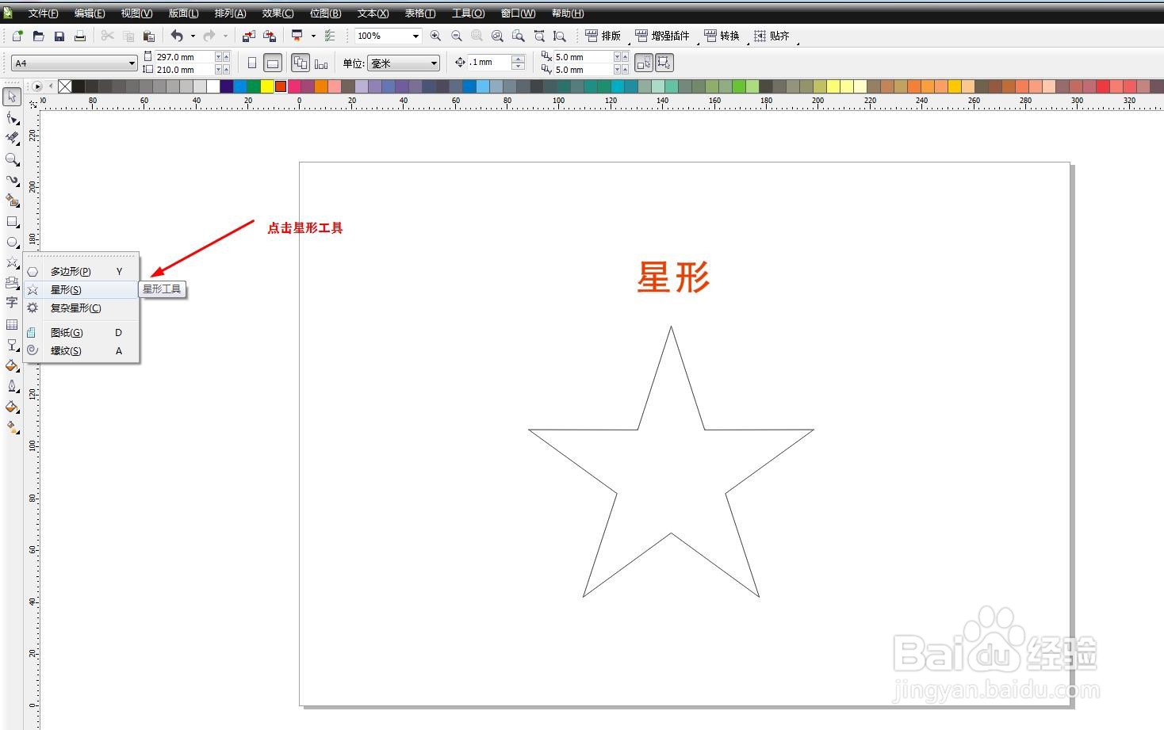The image size is (1164, 730).
Task: Click the Zoom to page width icon
Action: point(538,36)
